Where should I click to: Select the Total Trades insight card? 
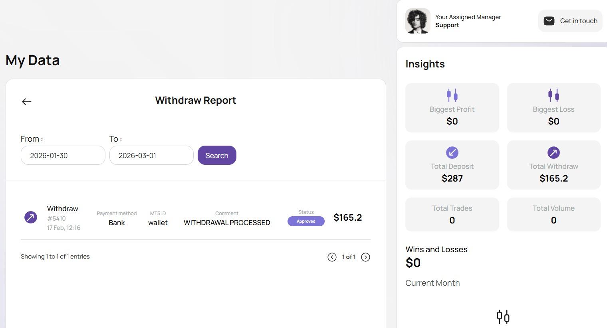point(452,214)
